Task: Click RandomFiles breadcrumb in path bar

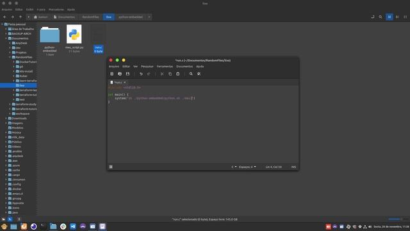Action: coord(90,17)
